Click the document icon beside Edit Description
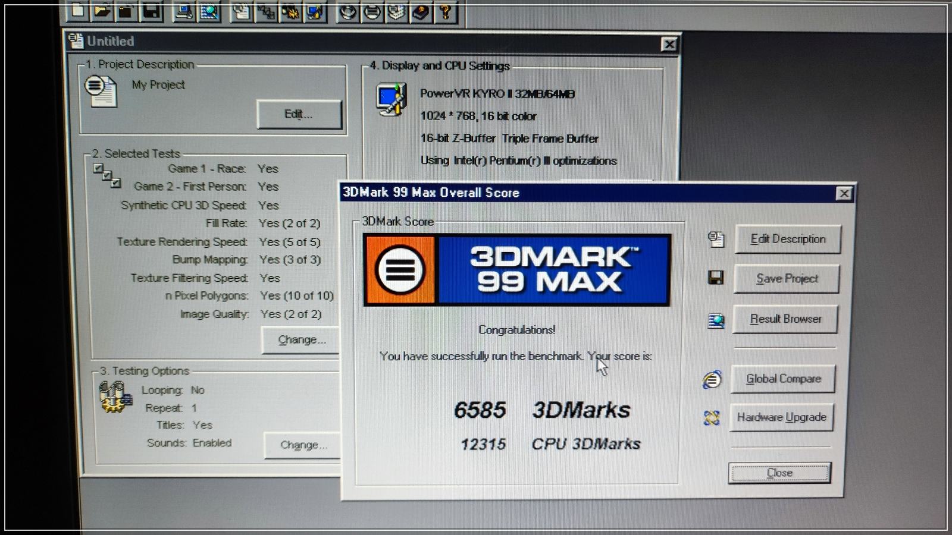 click(716, 239)
